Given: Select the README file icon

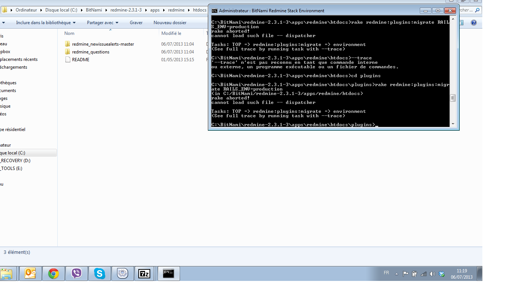Looking at the screenshot, I should [x=68, y=59].
